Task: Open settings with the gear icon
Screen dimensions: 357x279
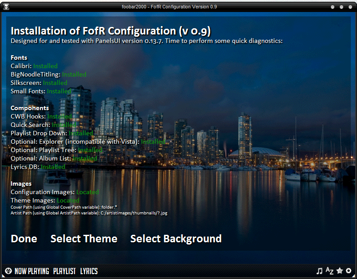Action: pos(349,271)
